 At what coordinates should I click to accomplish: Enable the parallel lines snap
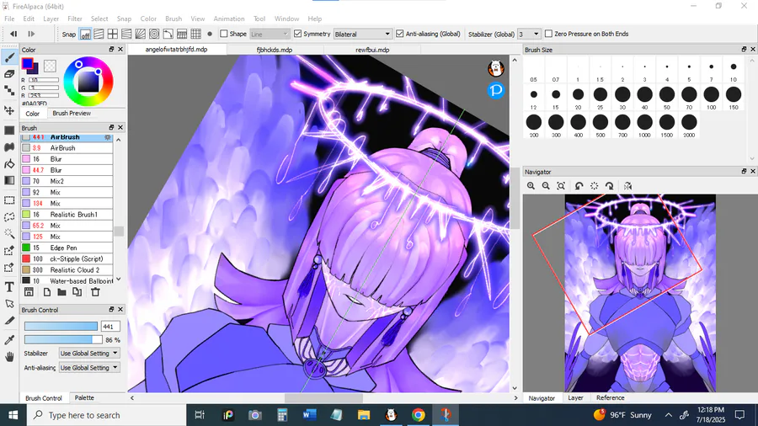(x=99, y=34)
